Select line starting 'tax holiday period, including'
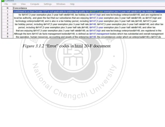Screen dimensions: 165x127 [x=89, y=24]
